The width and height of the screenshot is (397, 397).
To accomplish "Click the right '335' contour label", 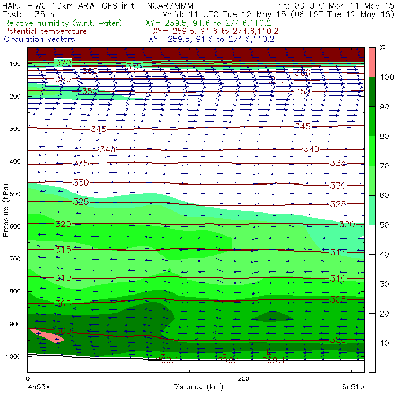I will click(338, 163).
